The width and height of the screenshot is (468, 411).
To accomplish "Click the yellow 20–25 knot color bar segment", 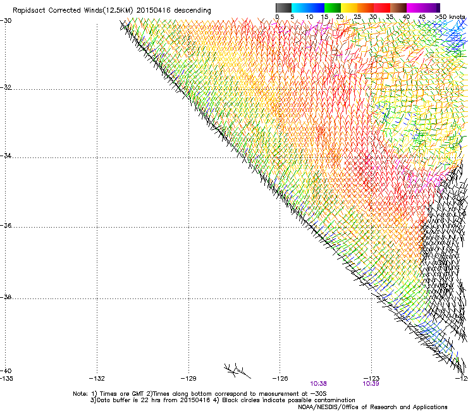I will [349, 8].
